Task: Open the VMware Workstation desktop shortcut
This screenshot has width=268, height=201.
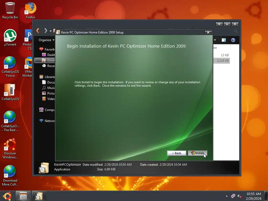Action: click(27, 67)
